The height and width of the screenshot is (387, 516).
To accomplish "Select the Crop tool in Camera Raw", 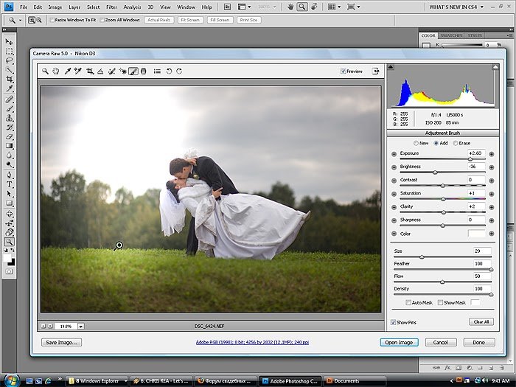I will coord(90,72).
